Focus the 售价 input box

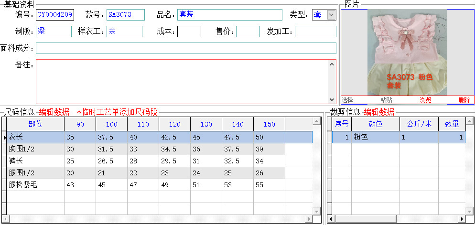click(248, 32)
